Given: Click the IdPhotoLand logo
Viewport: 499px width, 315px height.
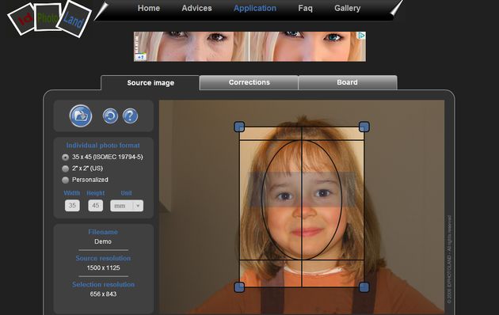Looking at the screenshot, I should (49, 18).
